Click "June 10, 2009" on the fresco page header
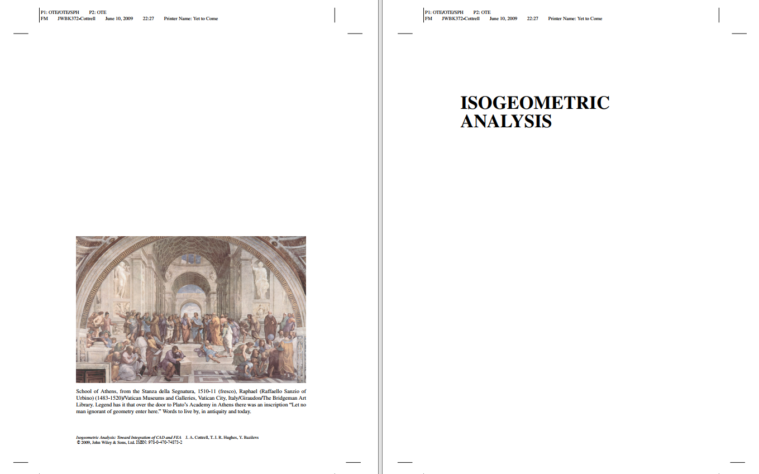The width and height of the screenshot is (759, 474). pos(119,18)
